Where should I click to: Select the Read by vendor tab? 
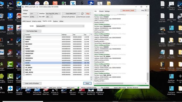point(47,21)
